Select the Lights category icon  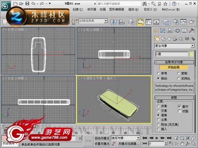(x=169, y=39)
